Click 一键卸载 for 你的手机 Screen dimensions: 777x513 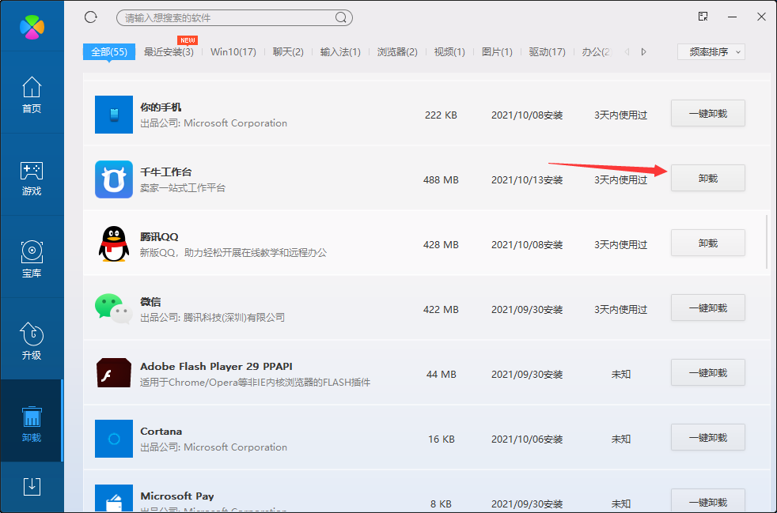(708, 113)
